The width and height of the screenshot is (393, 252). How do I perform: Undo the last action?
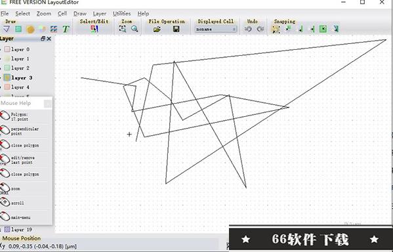point(248,29)
